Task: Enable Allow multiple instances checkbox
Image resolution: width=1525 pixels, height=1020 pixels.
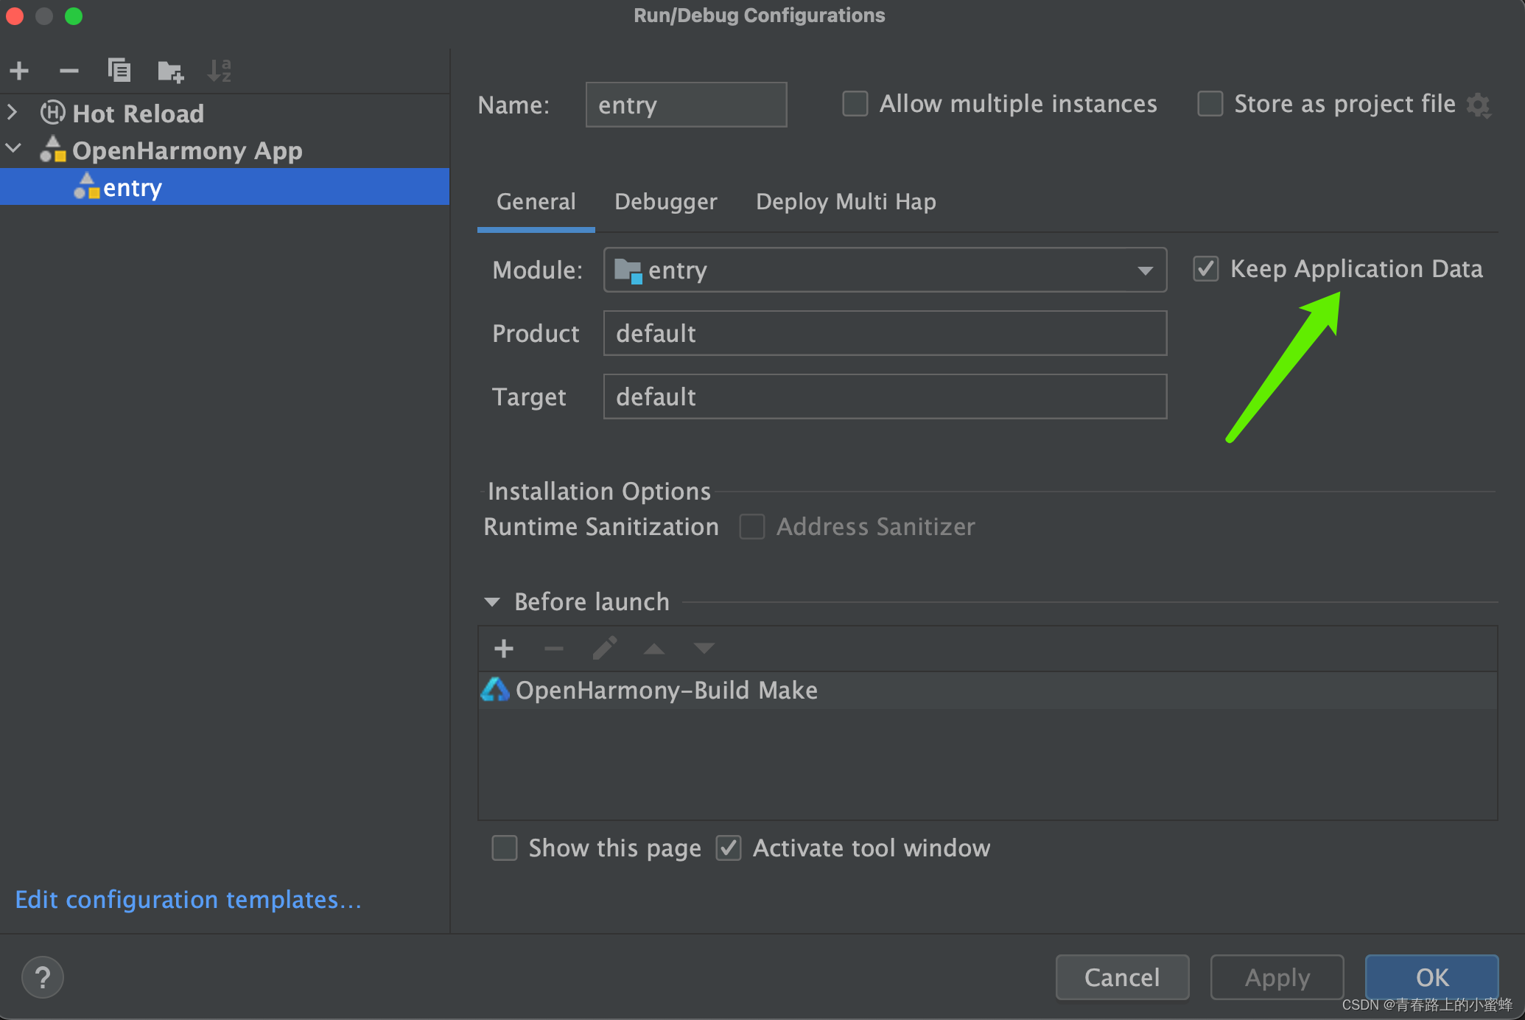Action: (x=855, y=104)
